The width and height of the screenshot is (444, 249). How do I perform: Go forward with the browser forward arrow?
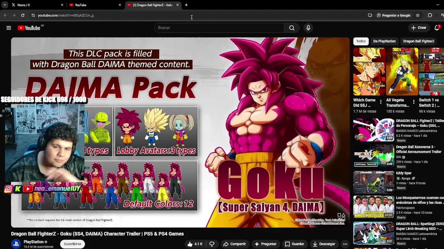point(14,15)
